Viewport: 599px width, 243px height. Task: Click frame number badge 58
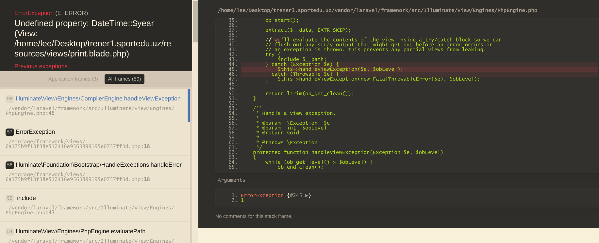pyautogui.click(x=10, y=99)
